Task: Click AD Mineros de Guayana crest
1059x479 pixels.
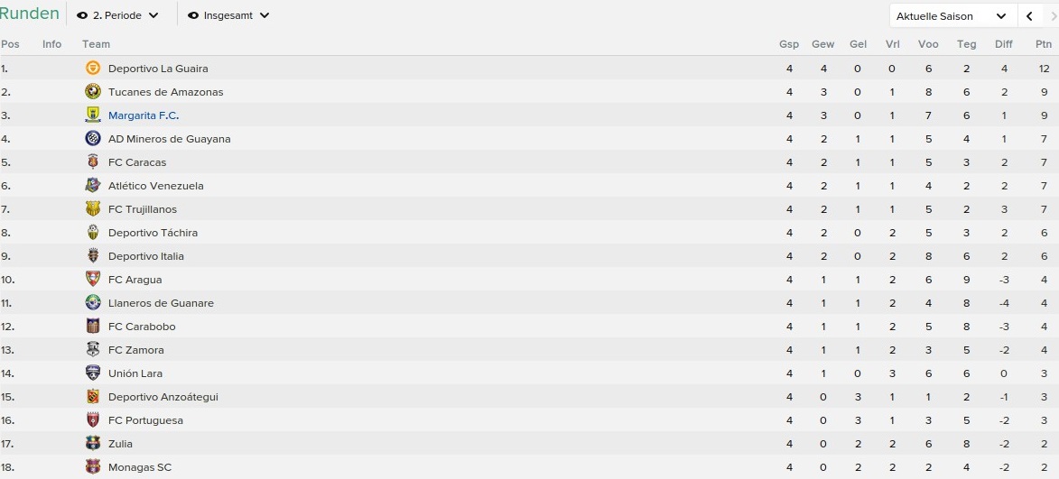Action: click(93, 139)
